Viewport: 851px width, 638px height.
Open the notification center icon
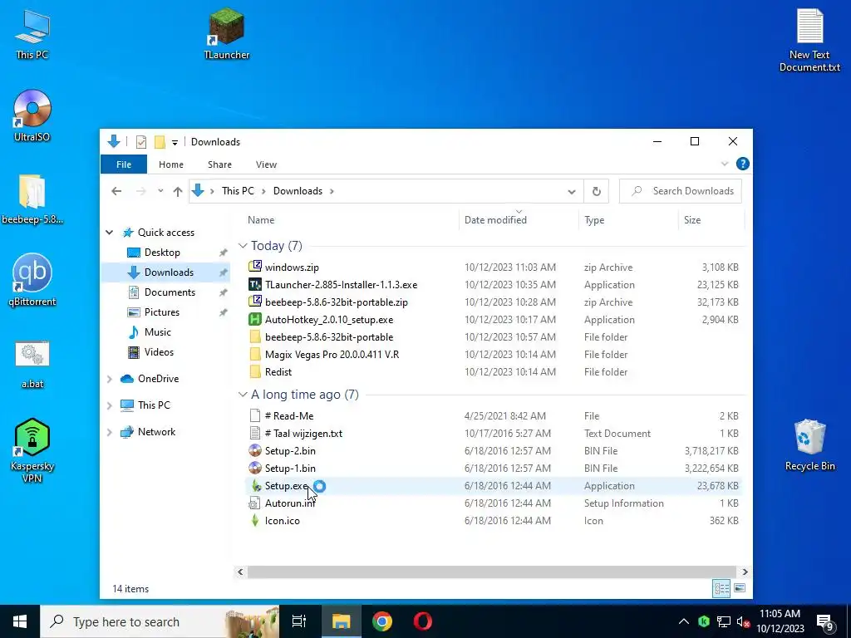pyautogui.click(x=825, y=621)
